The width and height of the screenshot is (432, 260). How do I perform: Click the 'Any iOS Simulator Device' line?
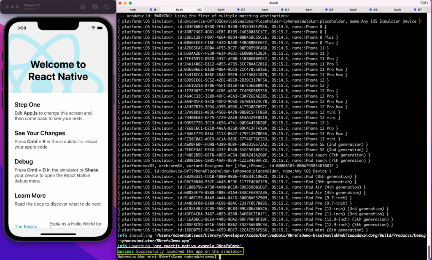tap(269, 21)
